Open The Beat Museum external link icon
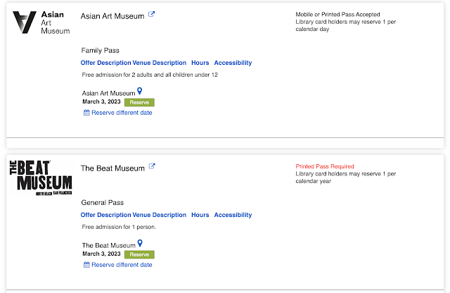This screenshot has width=450, height=293. pos(151,167)
